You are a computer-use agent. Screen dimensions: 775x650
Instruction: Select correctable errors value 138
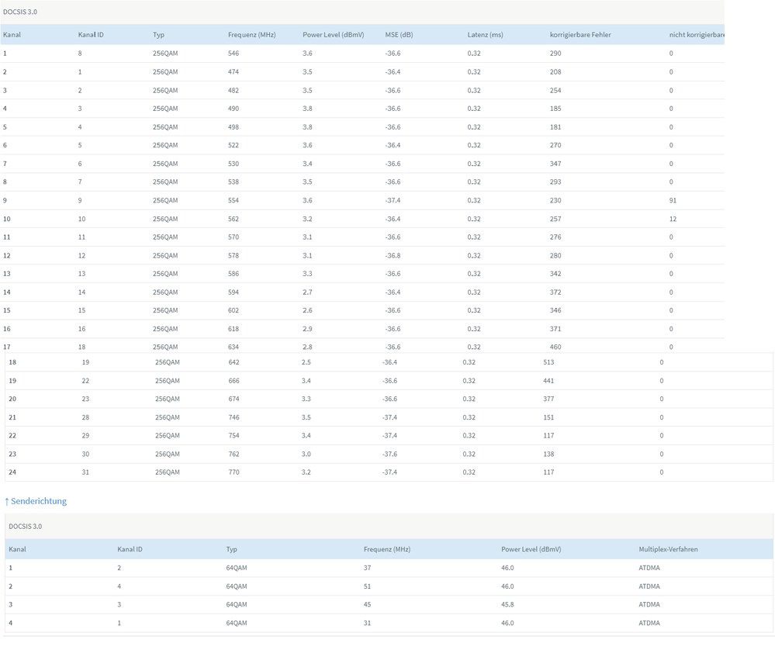[548, 455]
